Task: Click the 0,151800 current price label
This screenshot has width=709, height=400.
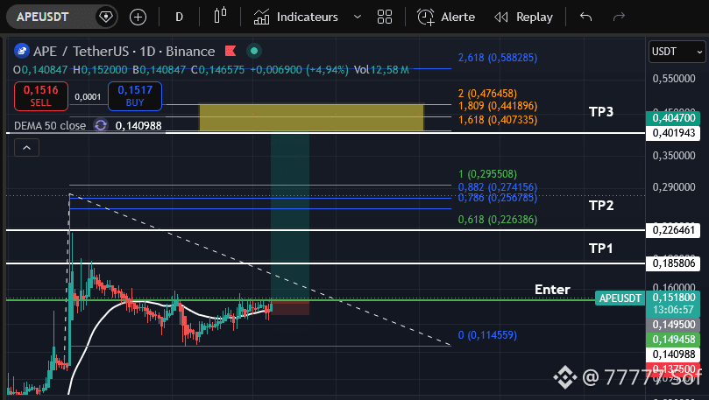Action: [x=673, y=298]
